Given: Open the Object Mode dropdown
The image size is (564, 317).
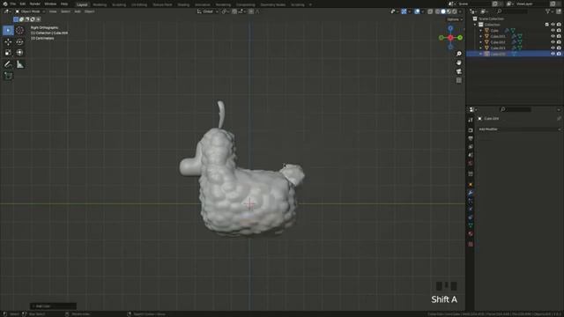Looking at the screenshot, I should point(30,11).
